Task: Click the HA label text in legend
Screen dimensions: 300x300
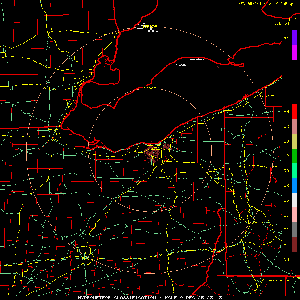Action: point(286,111)
